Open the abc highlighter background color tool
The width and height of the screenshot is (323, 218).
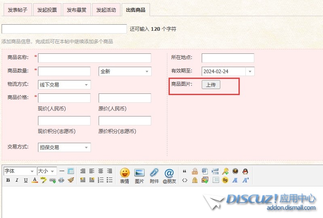click(x=44, y=180)
